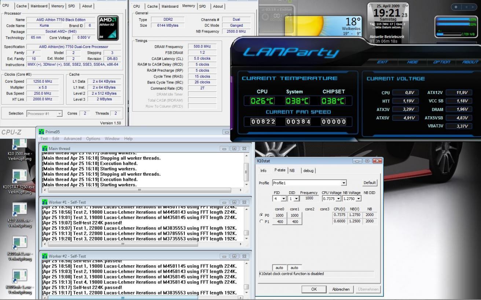Click the Abbrechen button in K10stat

point(341,289)
